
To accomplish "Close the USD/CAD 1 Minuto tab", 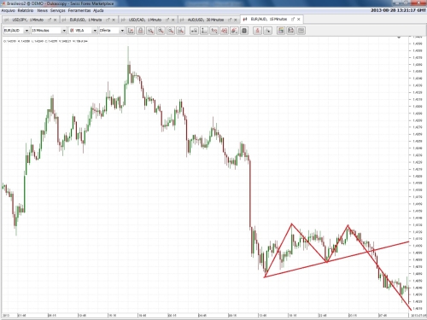I will pyautogui.click(x=173, y=20).
